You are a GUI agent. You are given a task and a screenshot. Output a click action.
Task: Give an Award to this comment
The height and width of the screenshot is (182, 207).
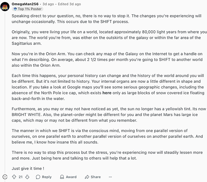[x=68, y=177]
